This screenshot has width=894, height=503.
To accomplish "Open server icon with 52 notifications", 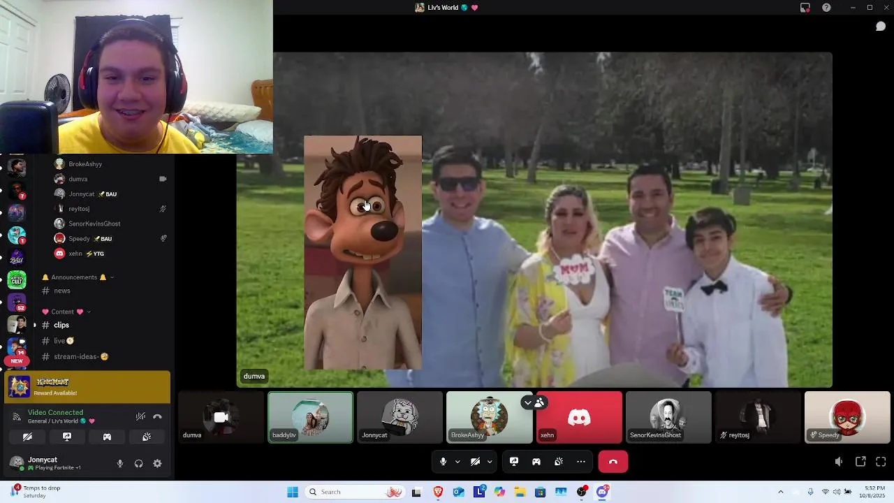I will click(x=17, y=302).
